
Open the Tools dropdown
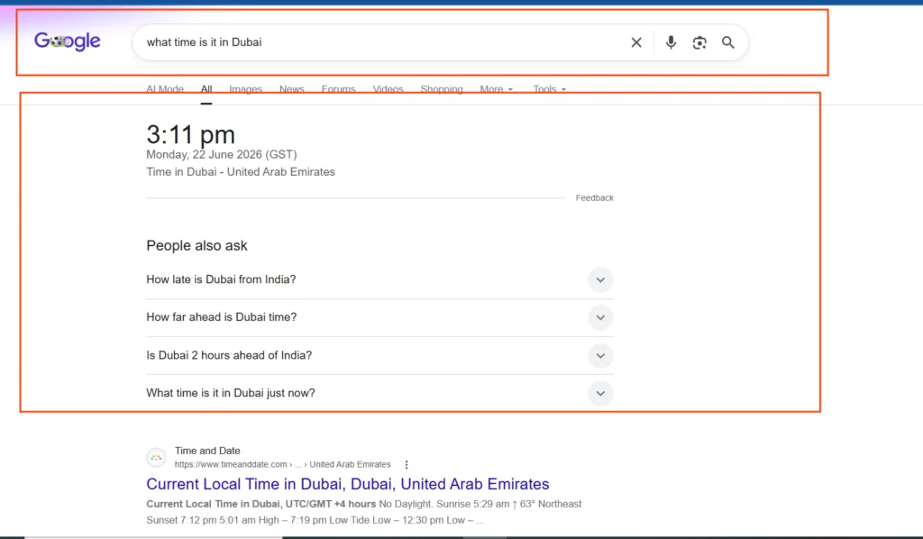pos(549,89)
